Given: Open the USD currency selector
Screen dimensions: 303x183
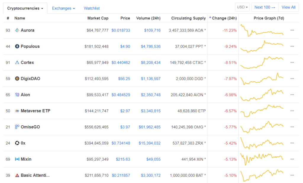Looking at the screenshot, I should [x=242, y=7].
